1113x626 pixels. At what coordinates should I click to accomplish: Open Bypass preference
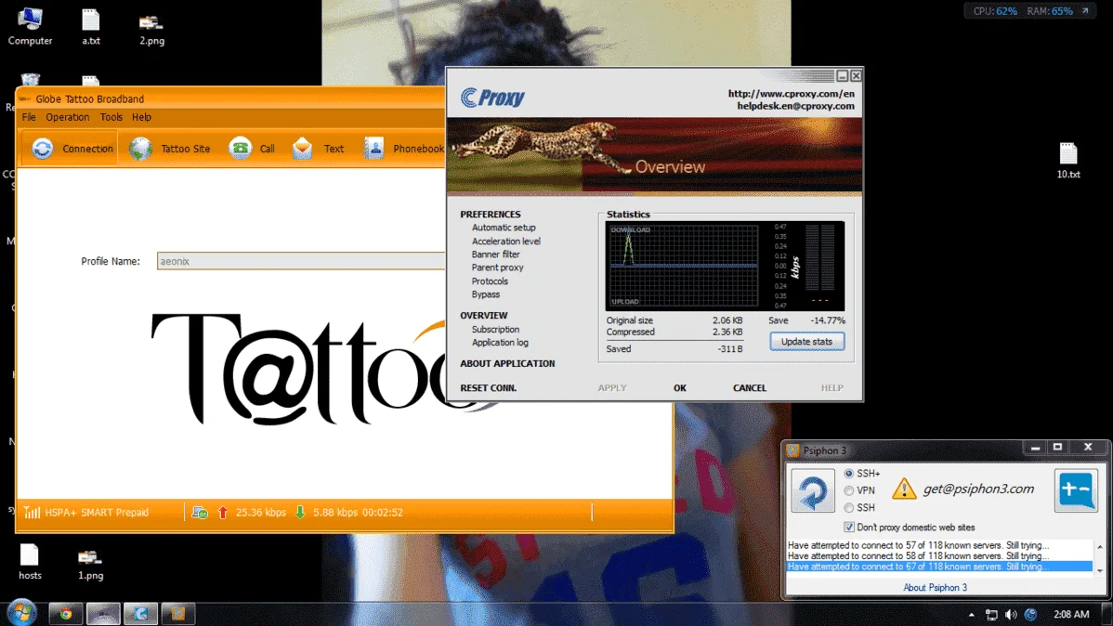coord(486,294)
